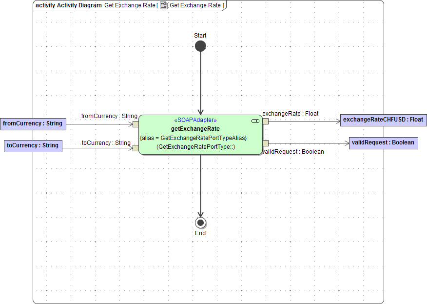The image size is (427, 304).
Task: Click the activity diagram icon in the frame header
Action: click(x=164, y=5)
